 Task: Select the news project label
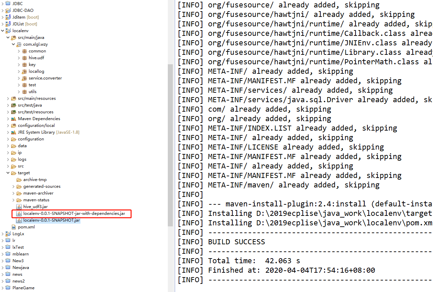pos(17,274)
